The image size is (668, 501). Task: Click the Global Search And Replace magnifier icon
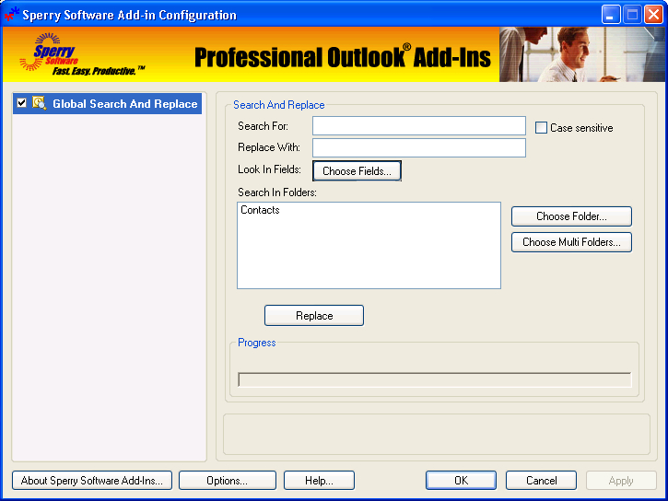[40, 103]
